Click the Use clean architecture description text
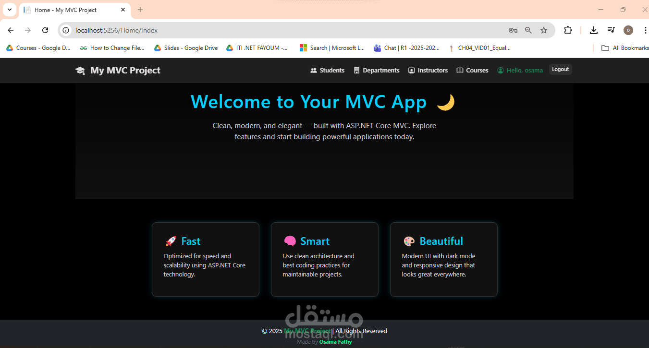This screenshot has height=348, width=649. pos(318,265)
